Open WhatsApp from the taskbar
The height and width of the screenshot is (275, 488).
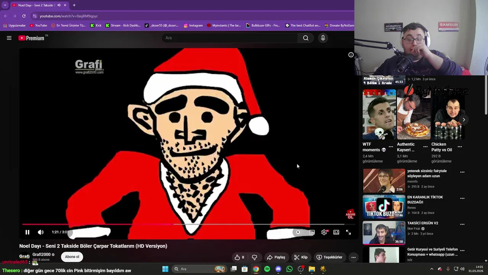pyautogui.click(x=289, y=269)
